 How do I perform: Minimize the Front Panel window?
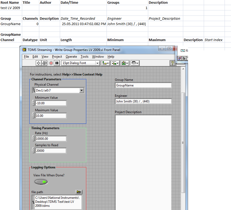(x=162, y=49)
